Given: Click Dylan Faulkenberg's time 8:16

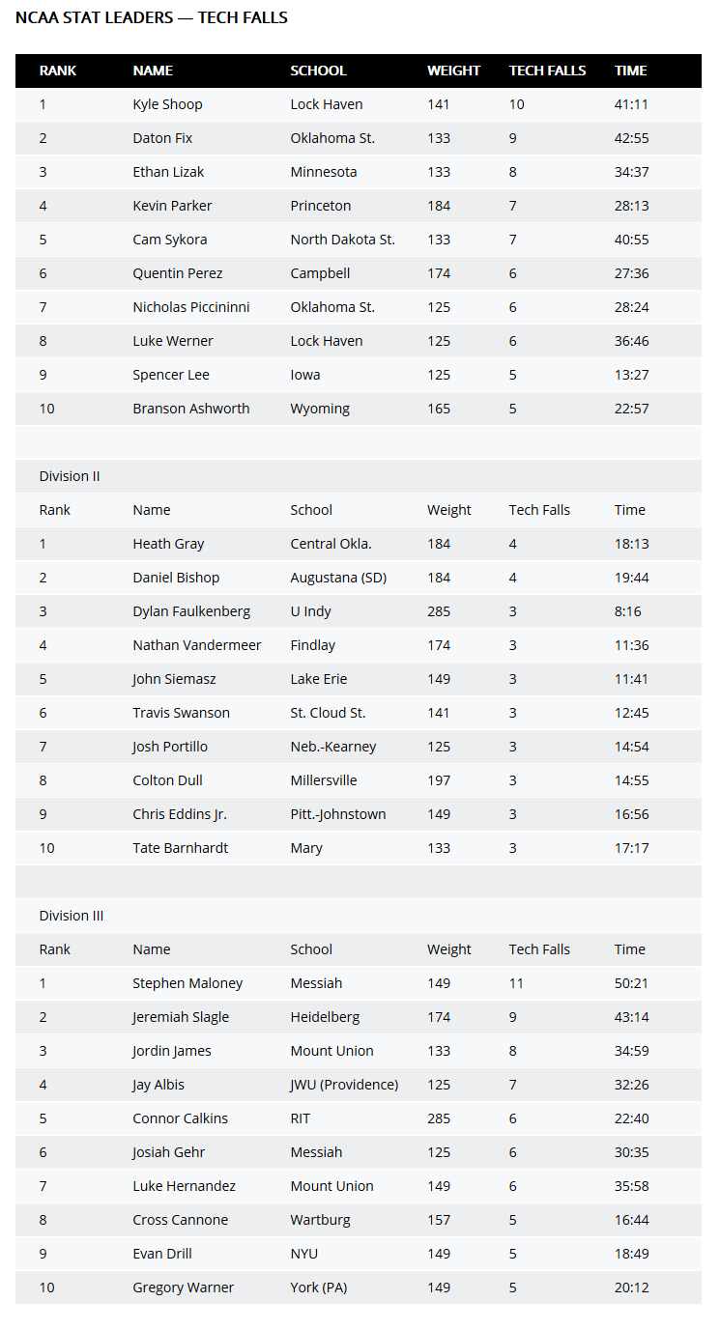Looking at the screenshot, I should [x=628, y=611].
